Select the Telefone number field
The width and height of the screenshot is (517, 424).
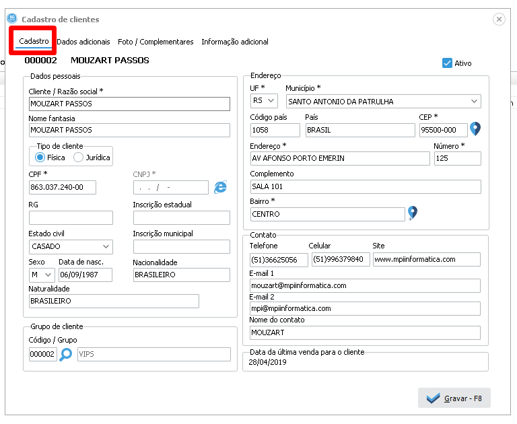tap(278, 260)
